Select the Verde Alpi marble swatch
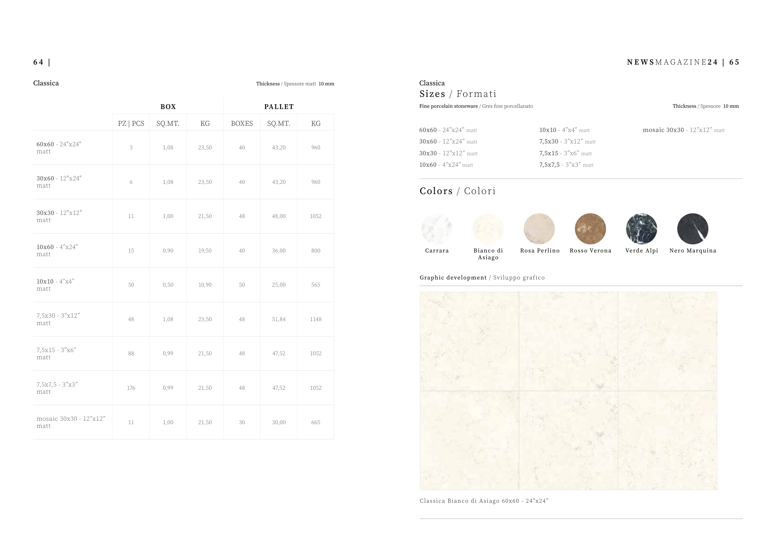Image resolution: width=776 pixels, height=549 pixels. coord(642,229)
